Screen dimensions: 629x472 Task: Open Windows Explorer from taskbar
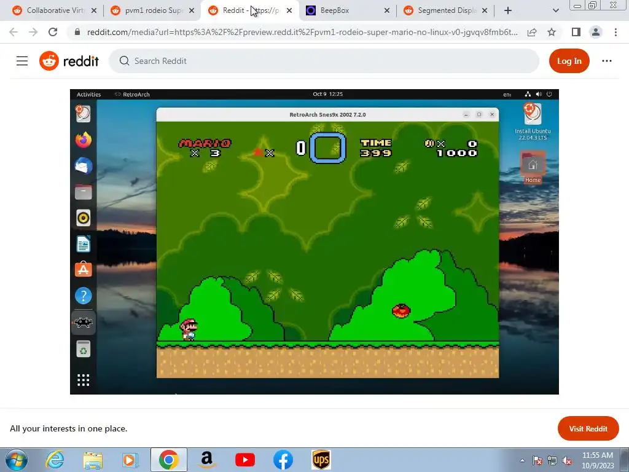click(93, 460)
